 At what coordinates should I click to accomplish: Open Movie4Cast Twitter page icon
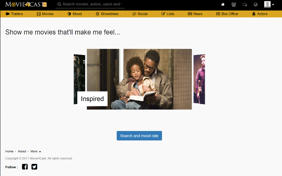(34, 167)
